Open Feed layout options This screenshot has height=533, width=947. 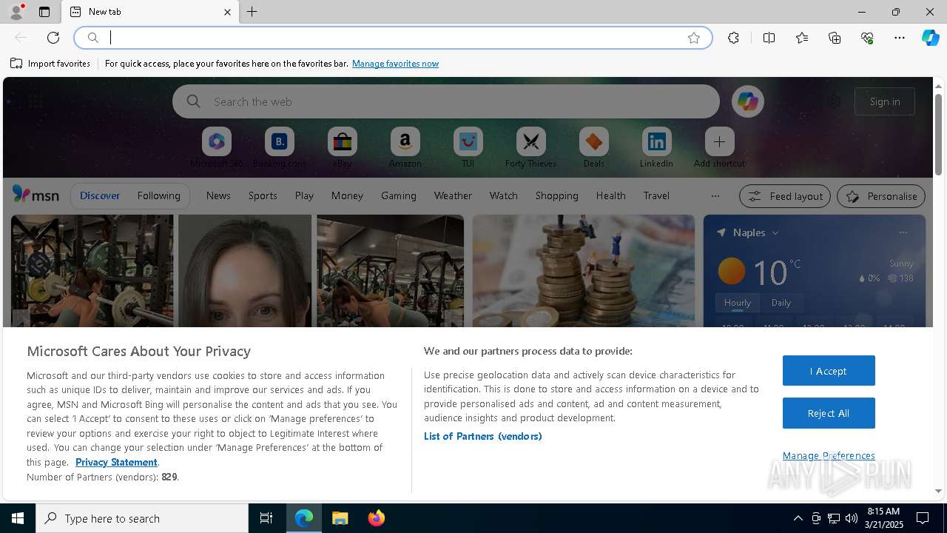784,196
